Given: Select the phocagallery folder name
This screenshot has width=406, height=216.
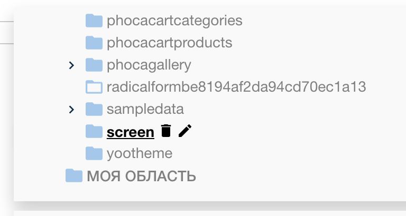Looking at the screenshot, I should [x=149, y=65].
